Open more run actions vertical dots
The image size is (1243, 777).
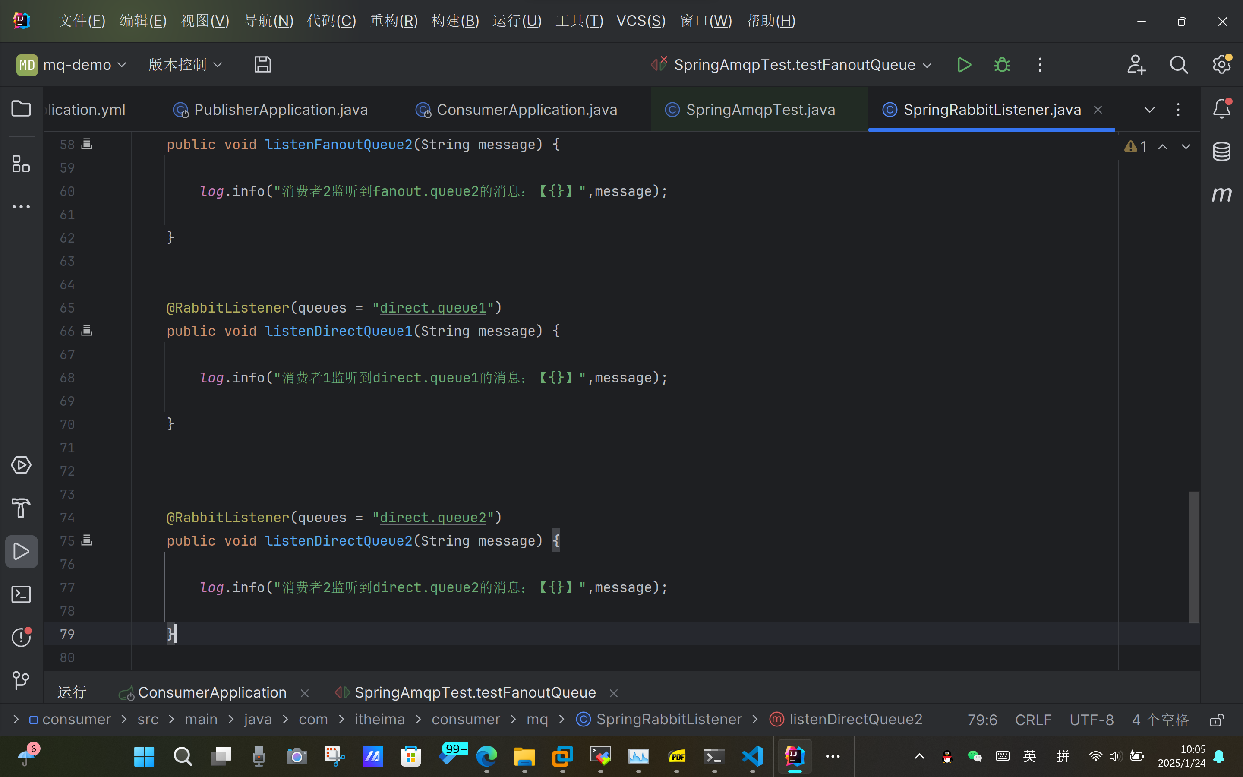[x=1040, y=65]
